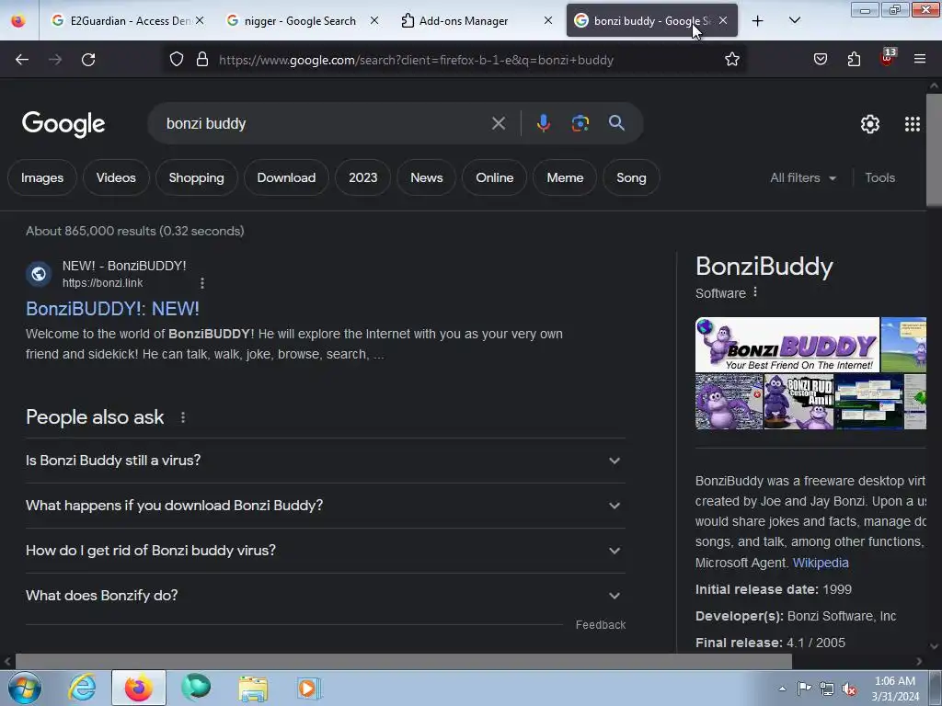Screen dimensions: 942x706
Task: Switch to E2Guardian Access Denied tab
Action: pos(123,21)
